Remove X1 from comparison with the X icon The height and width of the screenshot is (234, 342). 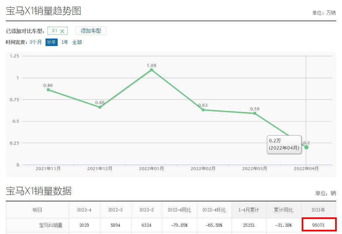(62, 31)
